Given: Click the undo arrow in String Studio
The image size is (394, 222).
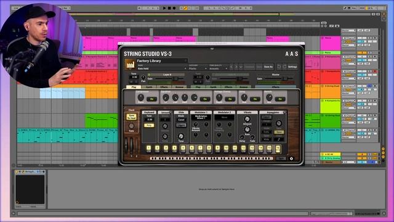Looking at the screenshot, I should point(279,67).
